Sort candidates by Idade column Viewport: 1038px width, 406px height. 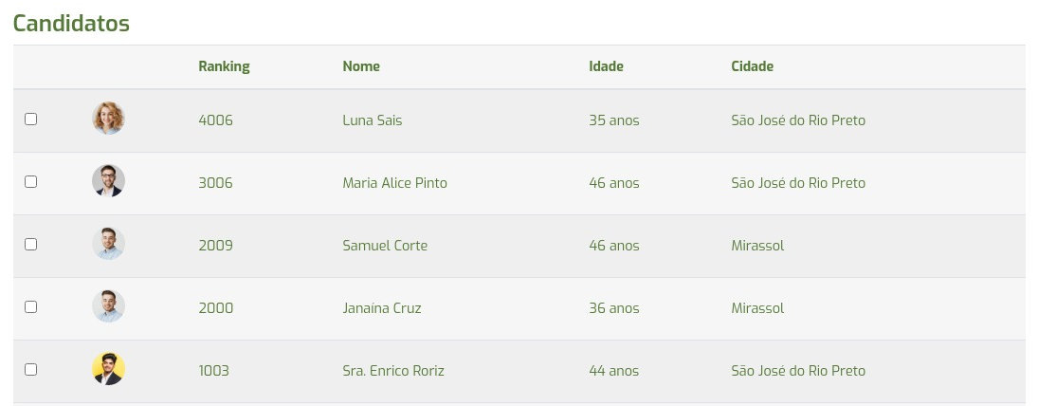tap(606, 66)
